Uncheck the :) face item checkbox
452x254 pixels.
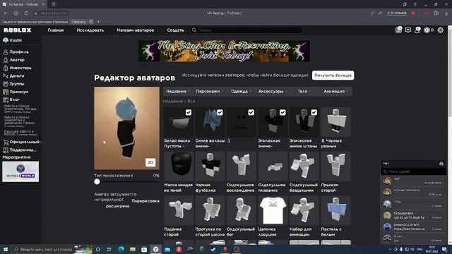pyautogui.click(x=251, y=113)
